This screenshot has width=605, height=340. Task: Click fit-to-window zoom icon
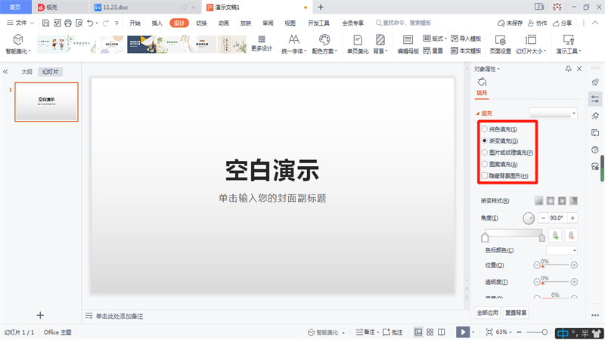click(x=489, y=332)
